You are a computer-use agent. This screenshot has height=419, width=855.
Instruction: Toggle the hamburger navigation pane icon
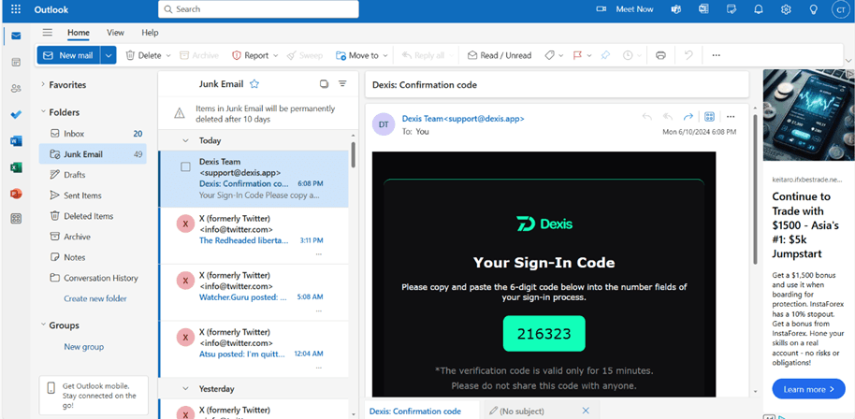48,32
